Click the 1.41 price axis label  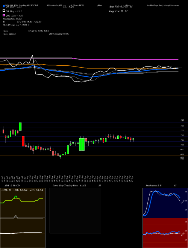tap(182, 126)
